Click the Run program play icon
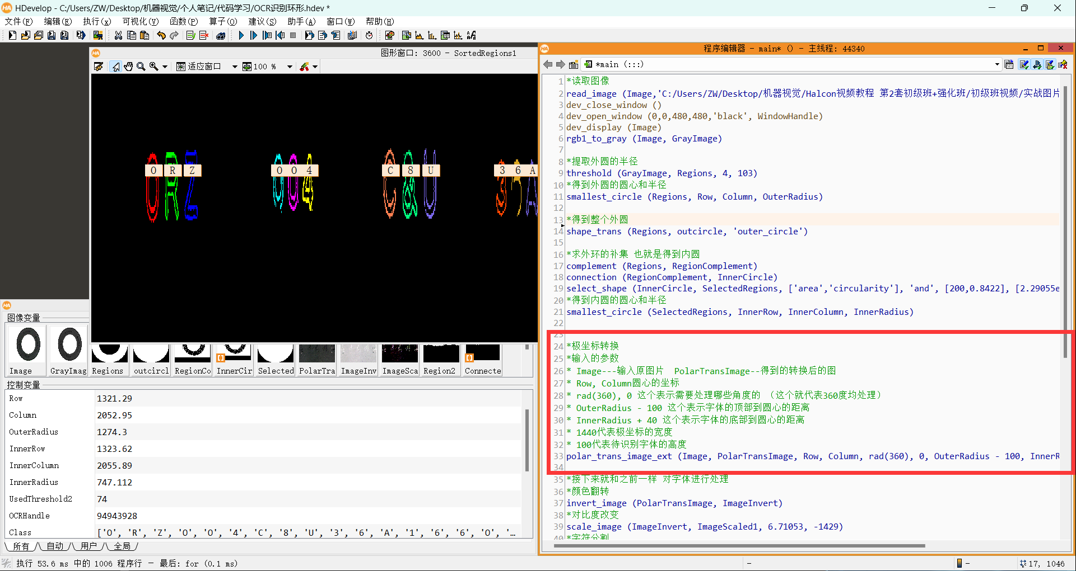 coord(241,35)
